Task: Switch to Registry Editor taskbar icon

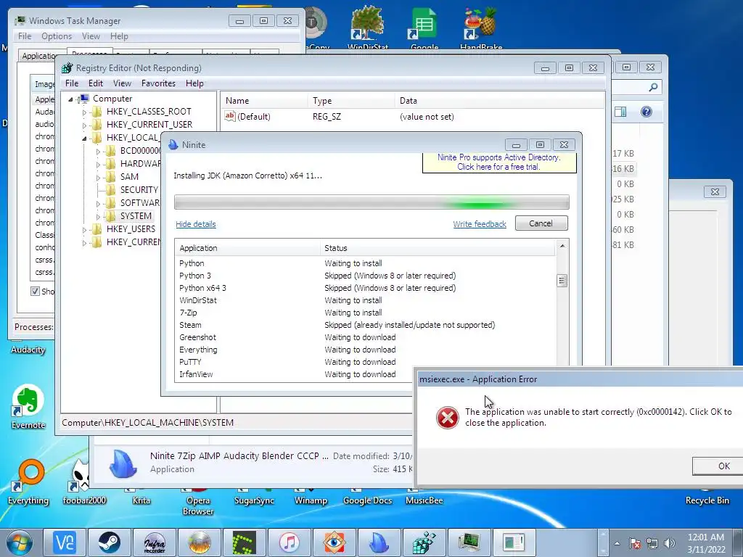Action: (x=424, y=542)
